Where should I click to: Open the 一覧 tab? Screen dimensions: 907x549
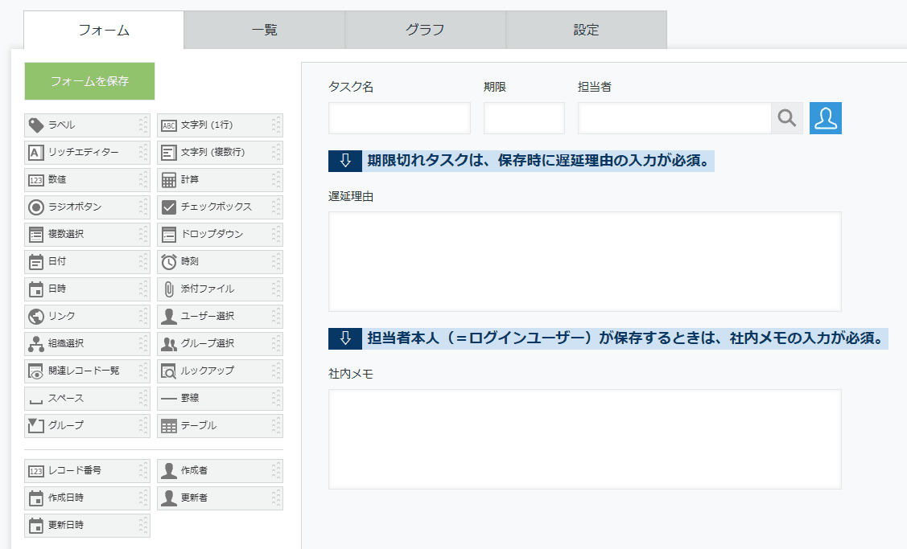tap(264, 30)
